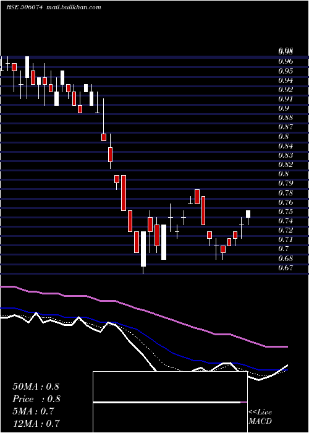
Task: Select the 12MA : 0.7 legend entry
Action: [x=36, y=424]
